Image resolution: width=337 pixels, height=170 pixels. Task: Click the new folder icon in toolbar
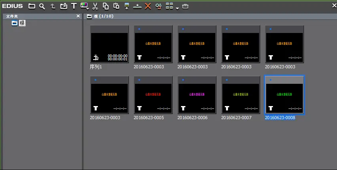click(32, 6)
